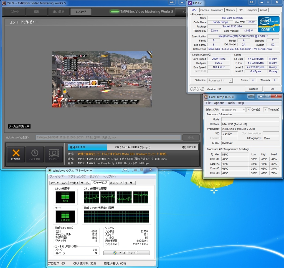Select the プロセス tab in Task Manager
The width and height of the screenshot is (284, 268).
pos(74,183)
